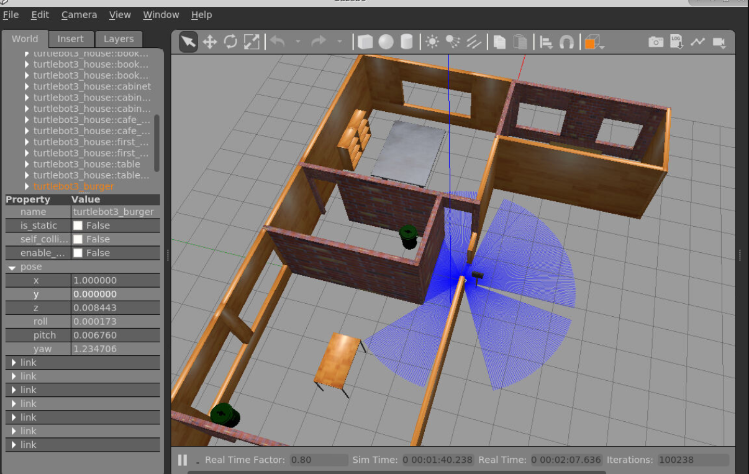Collapse the pose property group

(12, 267)
